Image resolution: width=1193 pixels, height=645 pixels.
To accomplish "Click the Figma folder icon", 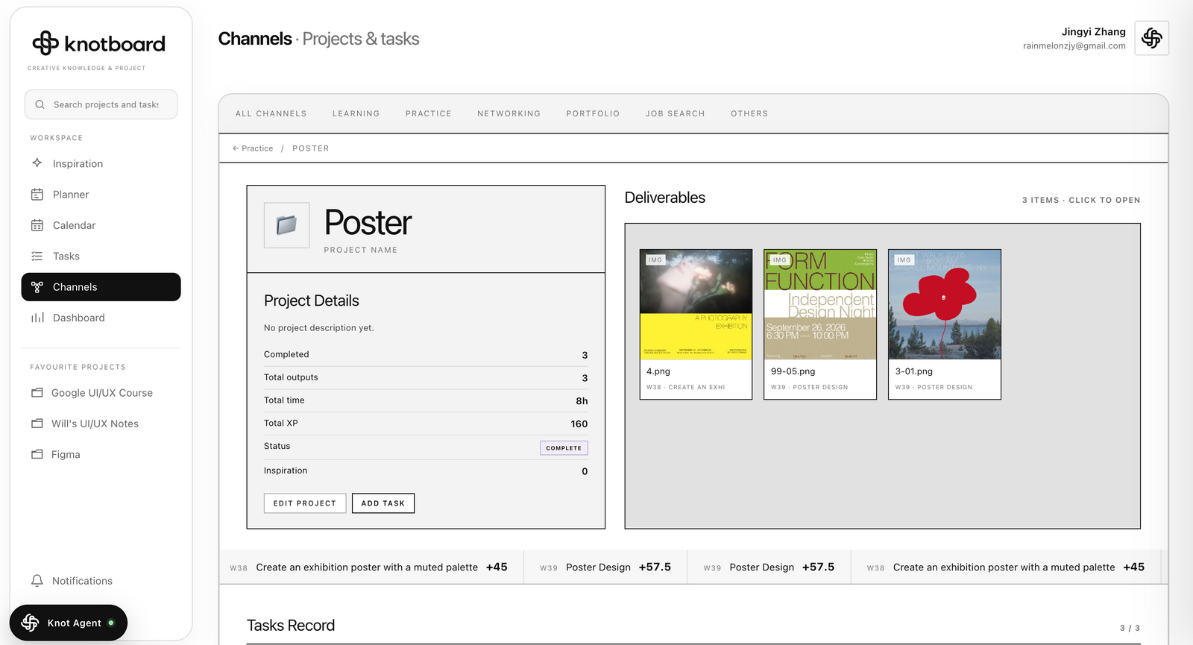I will pos(37,454).
